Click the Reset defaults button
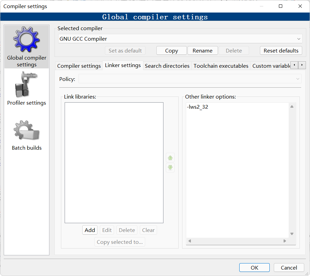The height and width of the screenshot is (276, 310). coord(281,50)
